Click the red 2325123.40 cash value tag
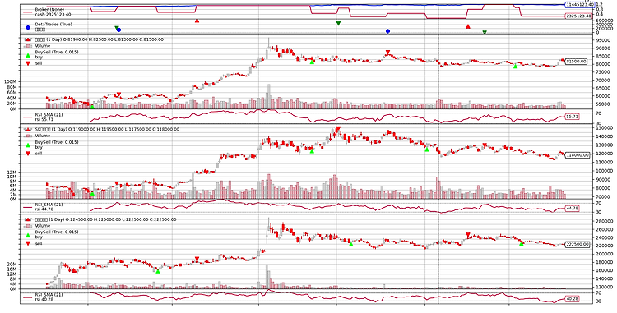Viewport: 617px width, 313px height. [578, 16]
